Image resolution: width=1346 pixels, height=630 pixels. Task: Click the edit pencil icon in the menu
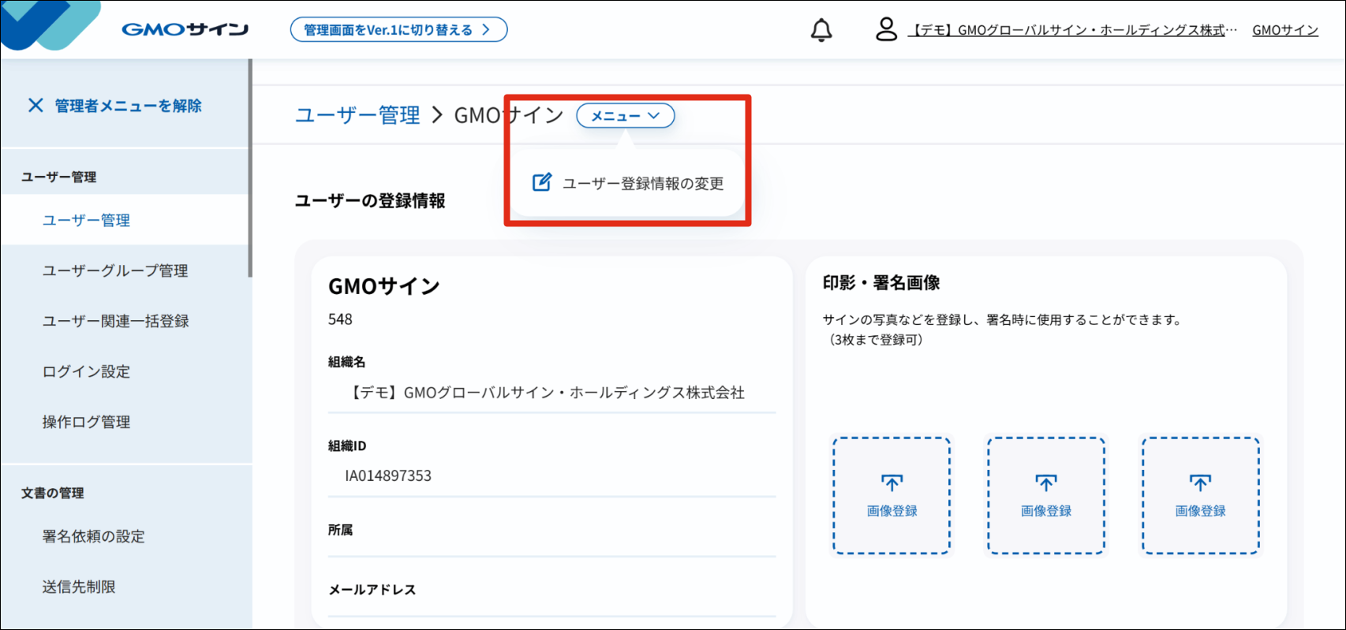click(x=542, y=182)
